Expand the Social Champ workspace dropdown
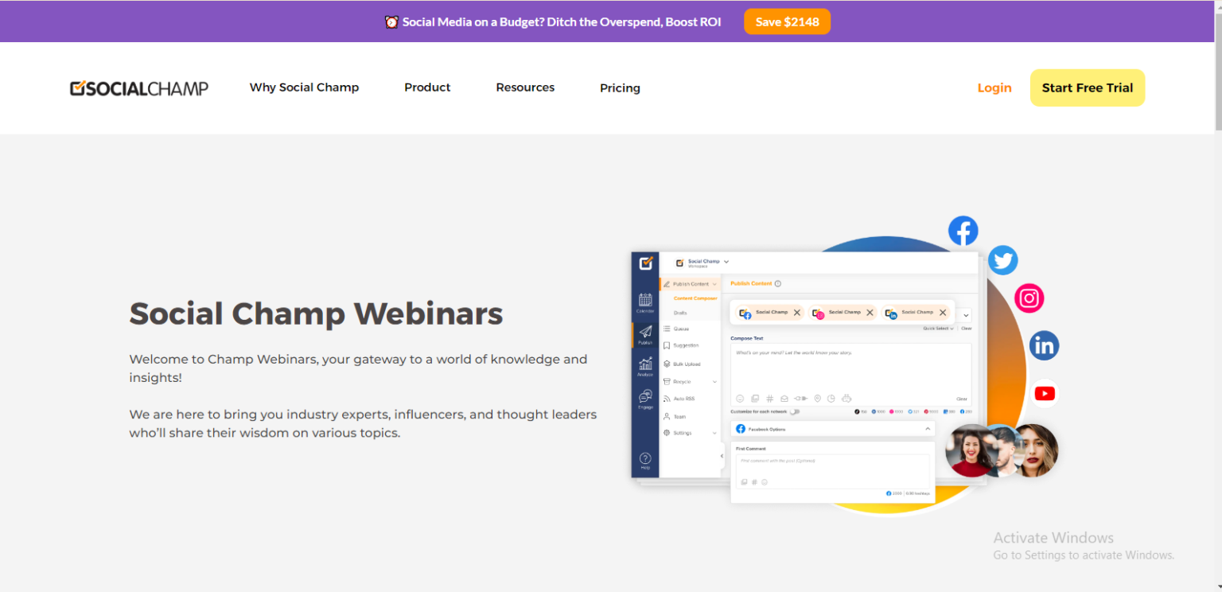Screen dimensions: 1222x592 726,262
